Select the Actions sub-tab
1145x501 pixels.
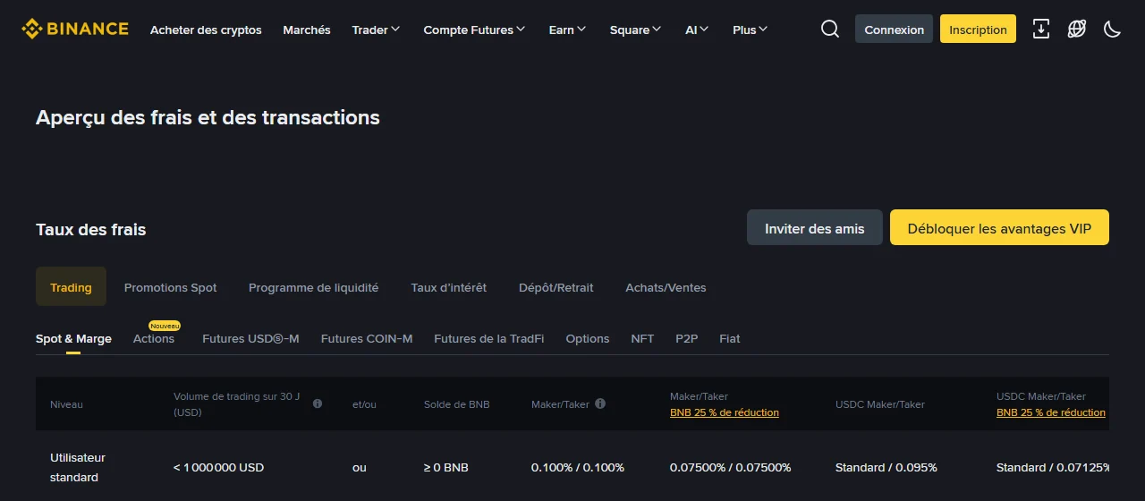click(x=154, y=338)
